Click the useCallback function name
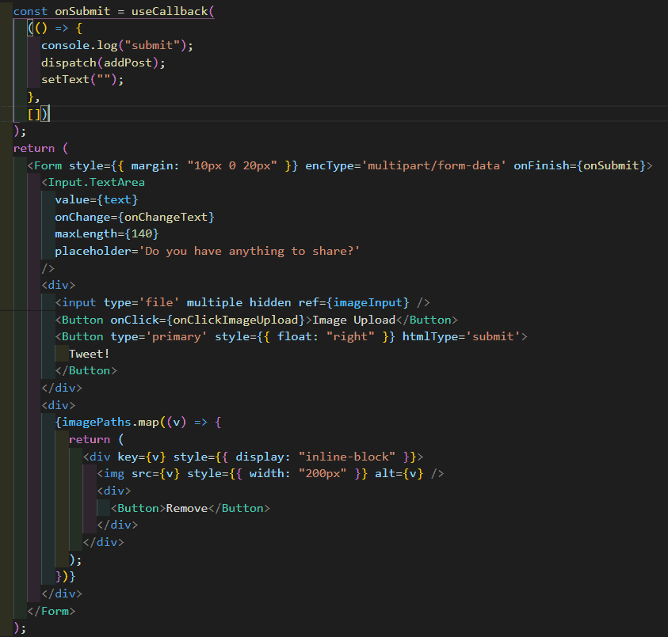The height and width of the screenshot is (637, 668). (x=170, y=11)
